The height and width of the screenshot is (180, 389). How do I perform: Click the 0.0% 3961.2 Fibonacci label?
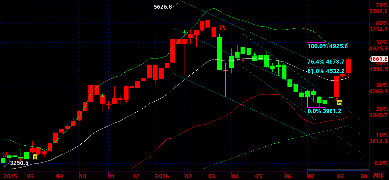click(324, 111)
